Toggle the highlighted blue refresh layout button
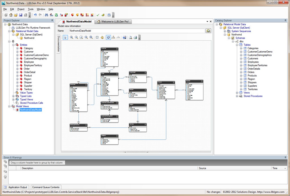Image resolution: width=290 pixels, height=196 pixels. (x=108, y=37)
